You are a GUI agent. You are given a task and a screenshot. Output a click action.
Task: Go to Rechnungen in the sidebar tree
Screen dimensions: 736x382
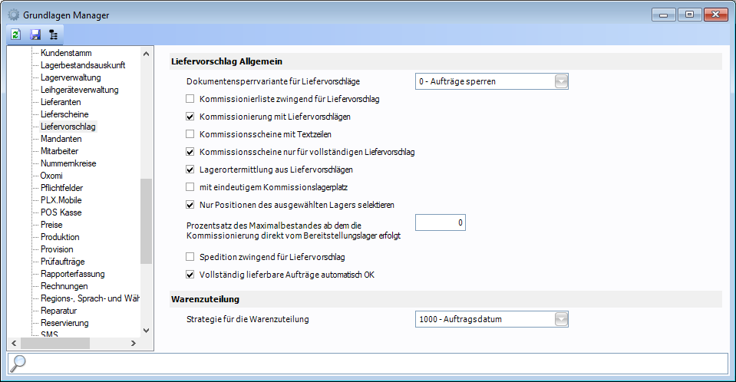coord(64,286)
